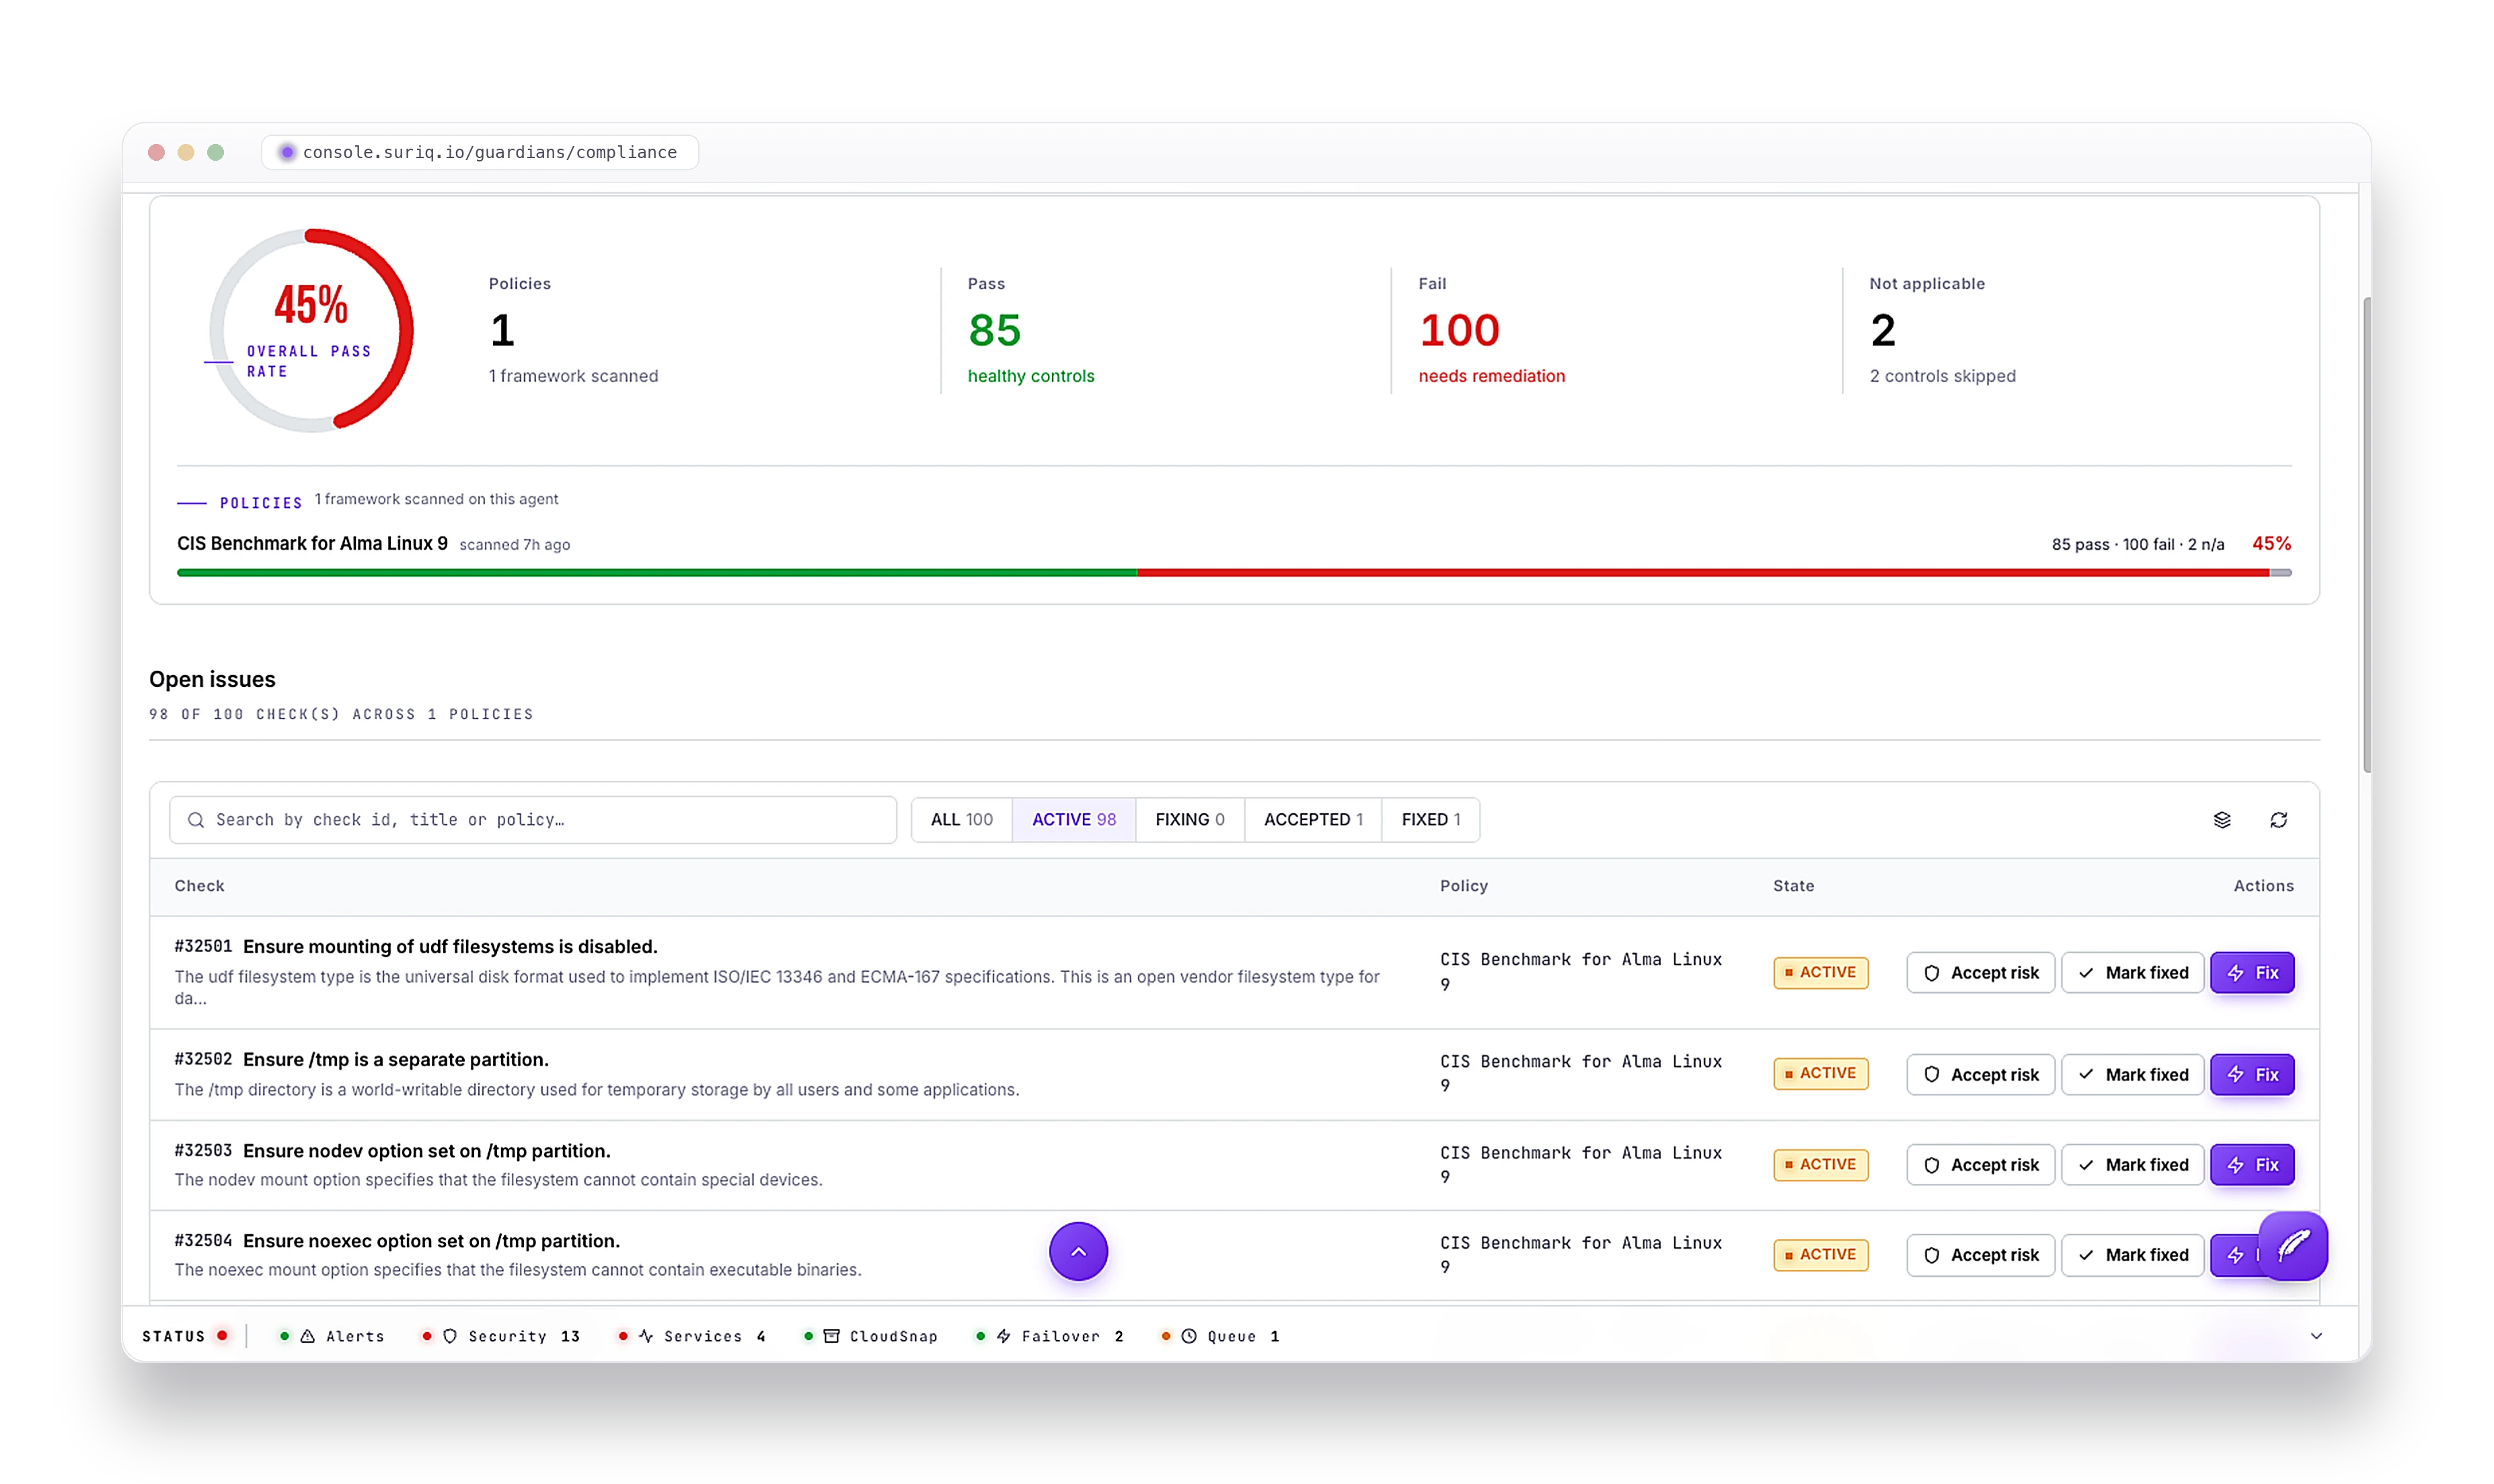Click the ACTIVE state badge for #32501

[x=1820, y=973]
